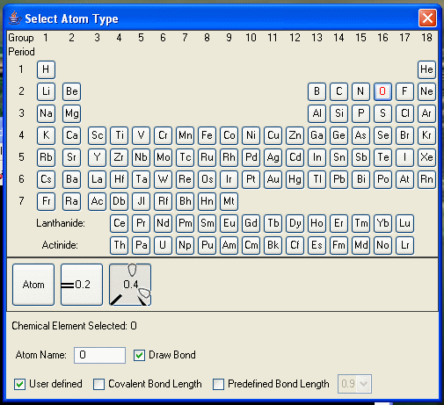Pick the Uranium U actinide button

click(x=163, y=245)
